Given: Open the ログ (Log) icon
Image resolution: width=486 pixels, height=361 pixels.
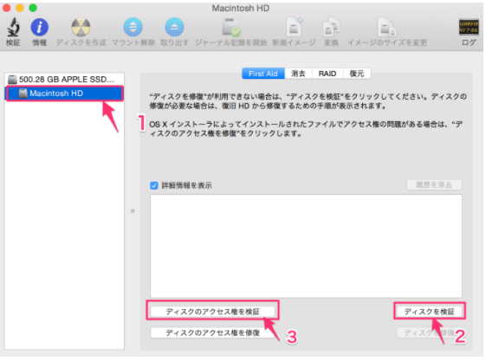Looking at the screenshot, I should (469, 27).
